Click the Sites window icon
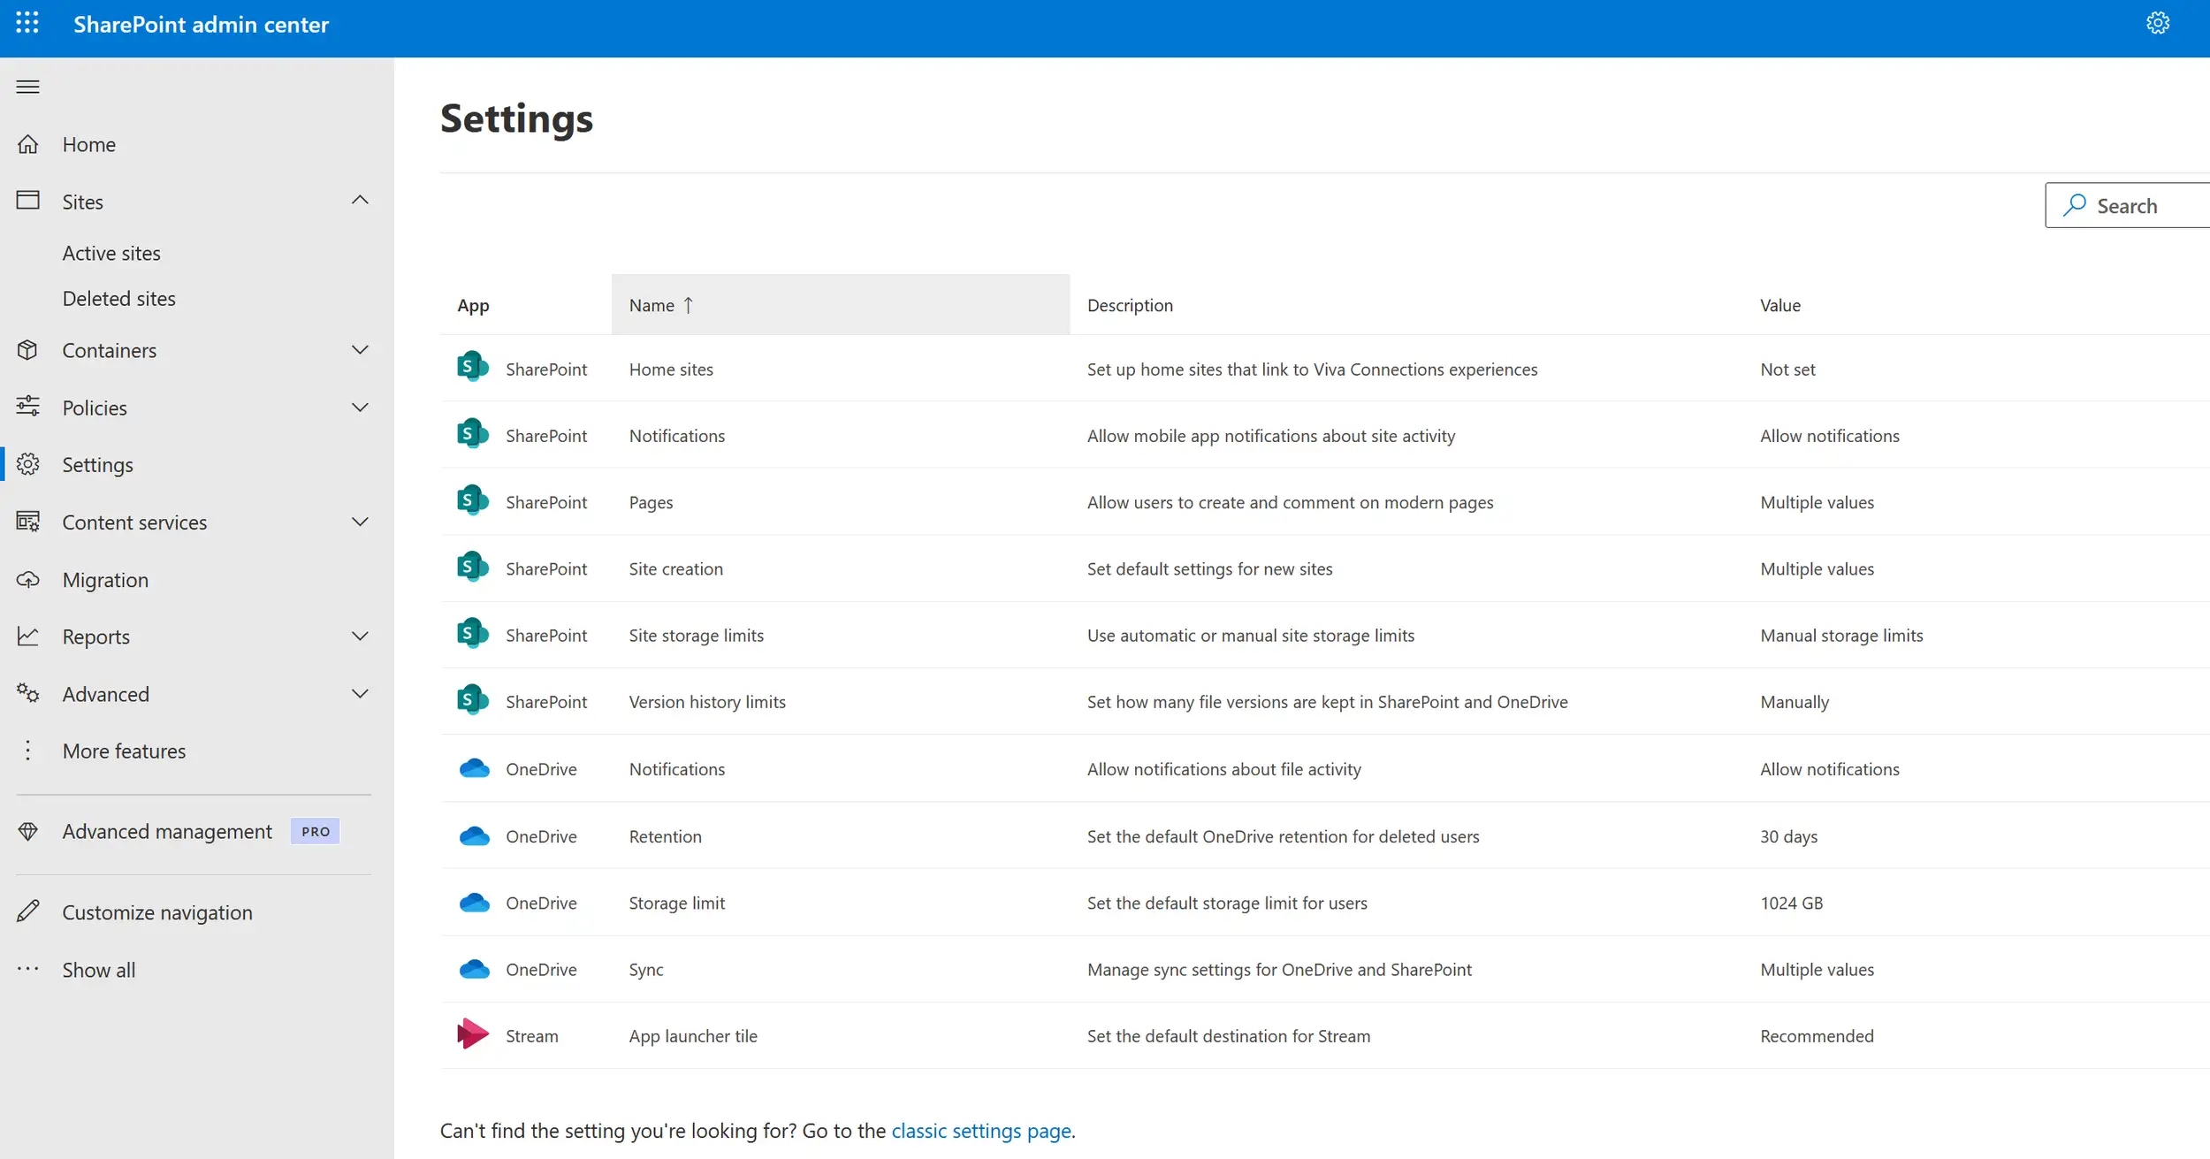 coord(28,201)
